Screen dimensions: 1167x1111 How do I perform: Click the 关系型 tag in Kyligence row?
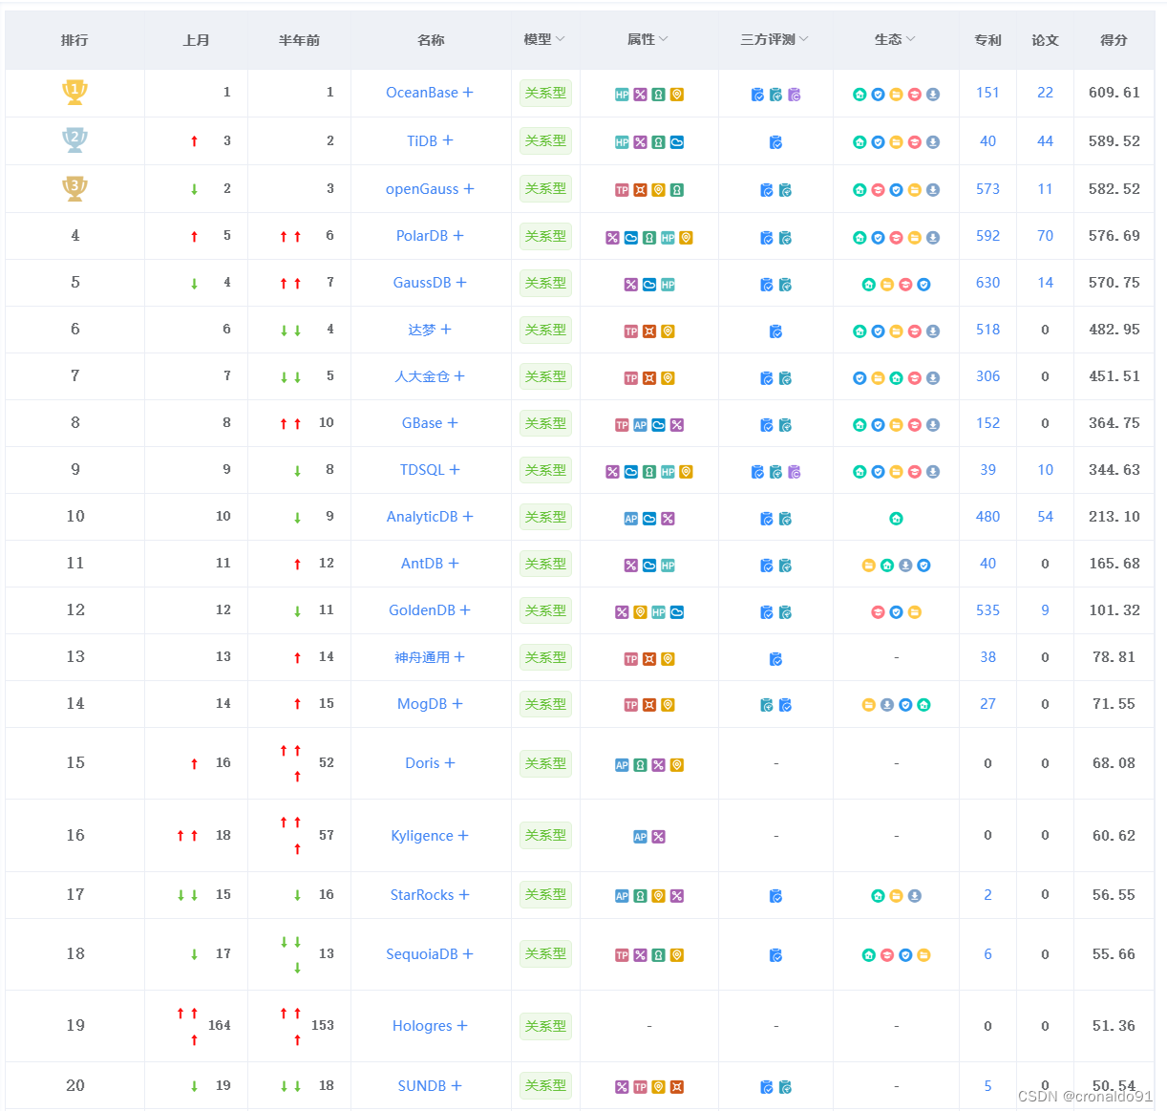(545, 835)
